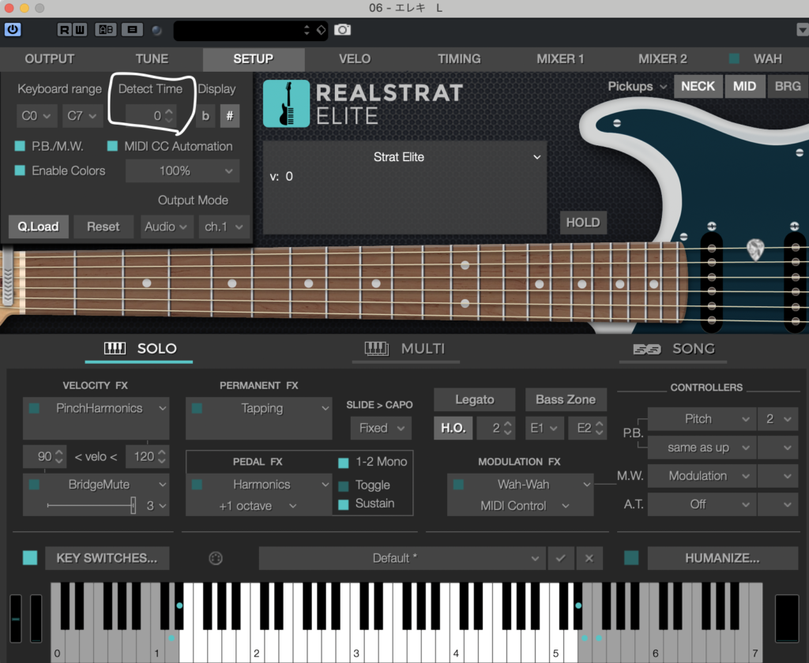Click the MIDI learn knob icon
The width and height of the screenshot is (809, 663).
pyautogui.click(x=216, y=558)
